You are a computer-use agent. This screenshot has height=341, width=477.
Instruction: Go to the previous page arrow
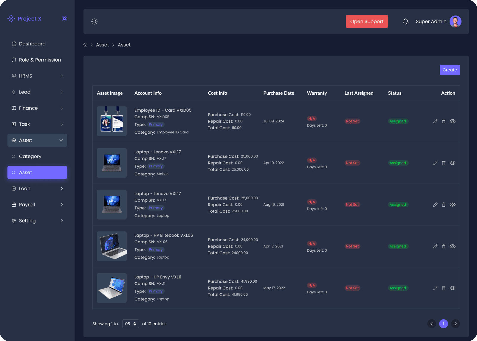[x=431, y=324]
